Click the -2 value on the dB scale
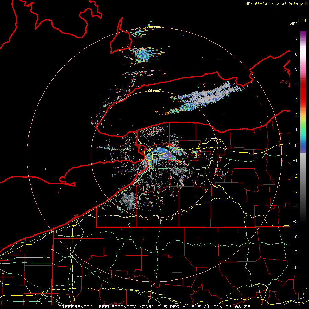Viewport: 309px width, 309px height. (x=295, y=176)
